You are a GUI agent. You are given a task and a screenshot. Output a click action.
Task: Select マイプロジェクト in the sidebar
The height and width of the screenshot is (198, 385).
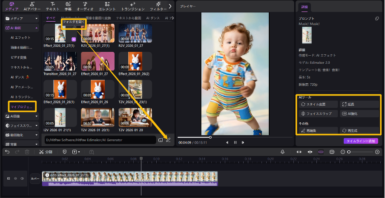pos(22,107)
